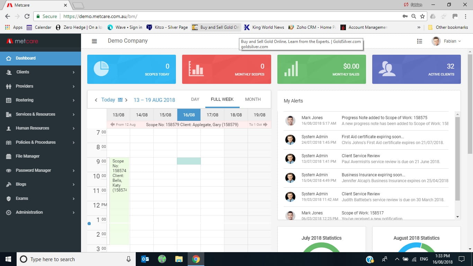Viewport: 473px width, 266px height.
Task: Select the Metcare browser tab
Action: click(x=37, y=5)
